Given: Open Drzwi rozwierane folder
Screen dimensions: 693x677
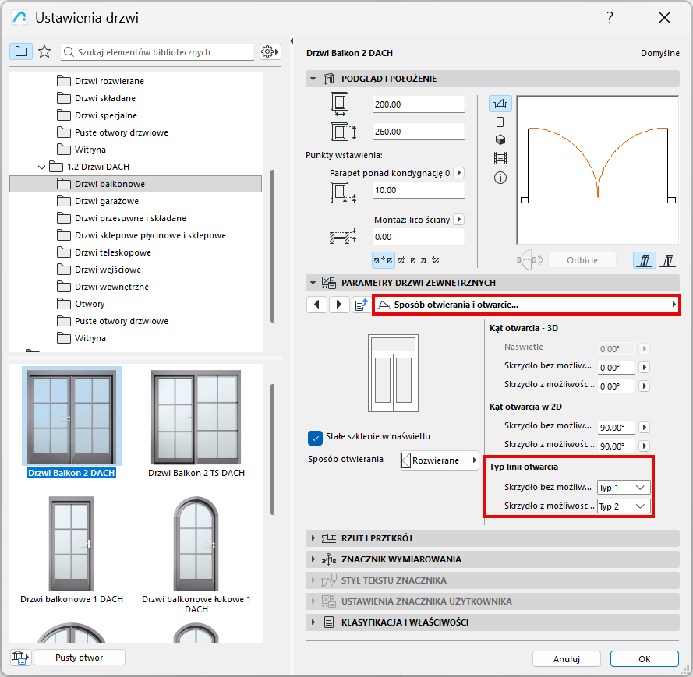Looking at the screenshot, I should click(x=101, y=81).
